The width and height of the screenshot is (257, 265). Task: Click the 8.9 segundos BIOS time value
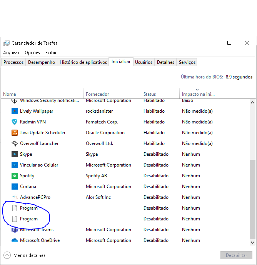point(239,77)
